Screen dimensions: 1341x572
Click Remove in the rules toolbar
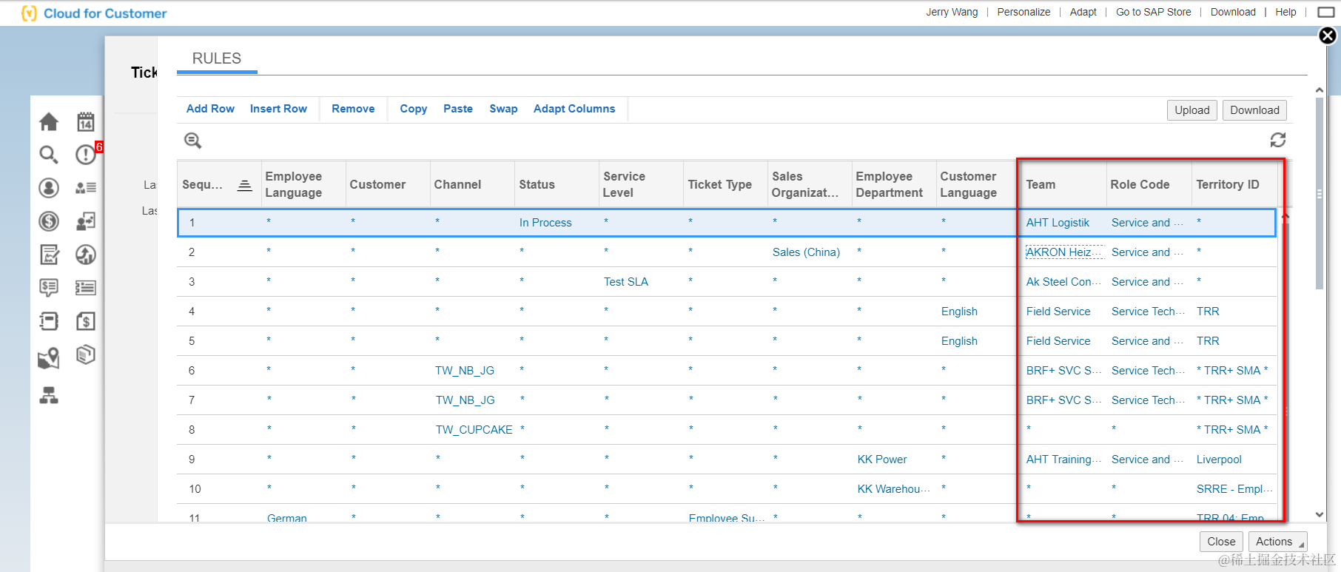tap(353, 109)
